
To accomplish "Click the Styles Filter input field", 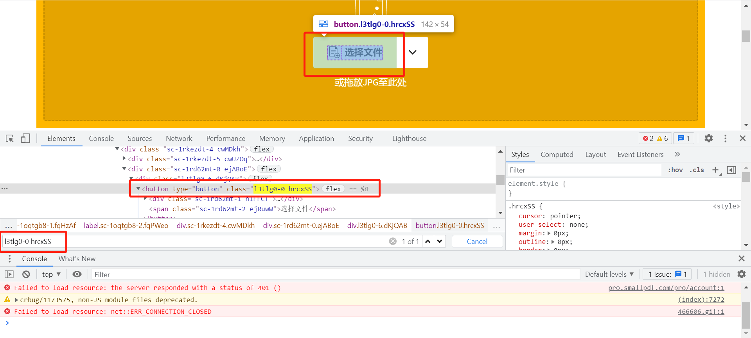I will pyautogui.click(x=584, y=170).
